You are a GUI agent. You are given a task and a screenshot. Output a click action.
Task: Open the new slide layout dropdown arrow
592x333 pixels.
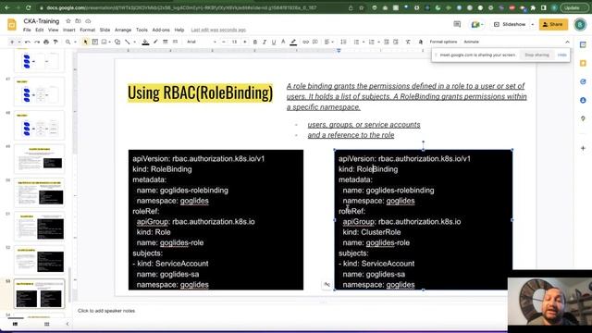(x=19, y=42)
